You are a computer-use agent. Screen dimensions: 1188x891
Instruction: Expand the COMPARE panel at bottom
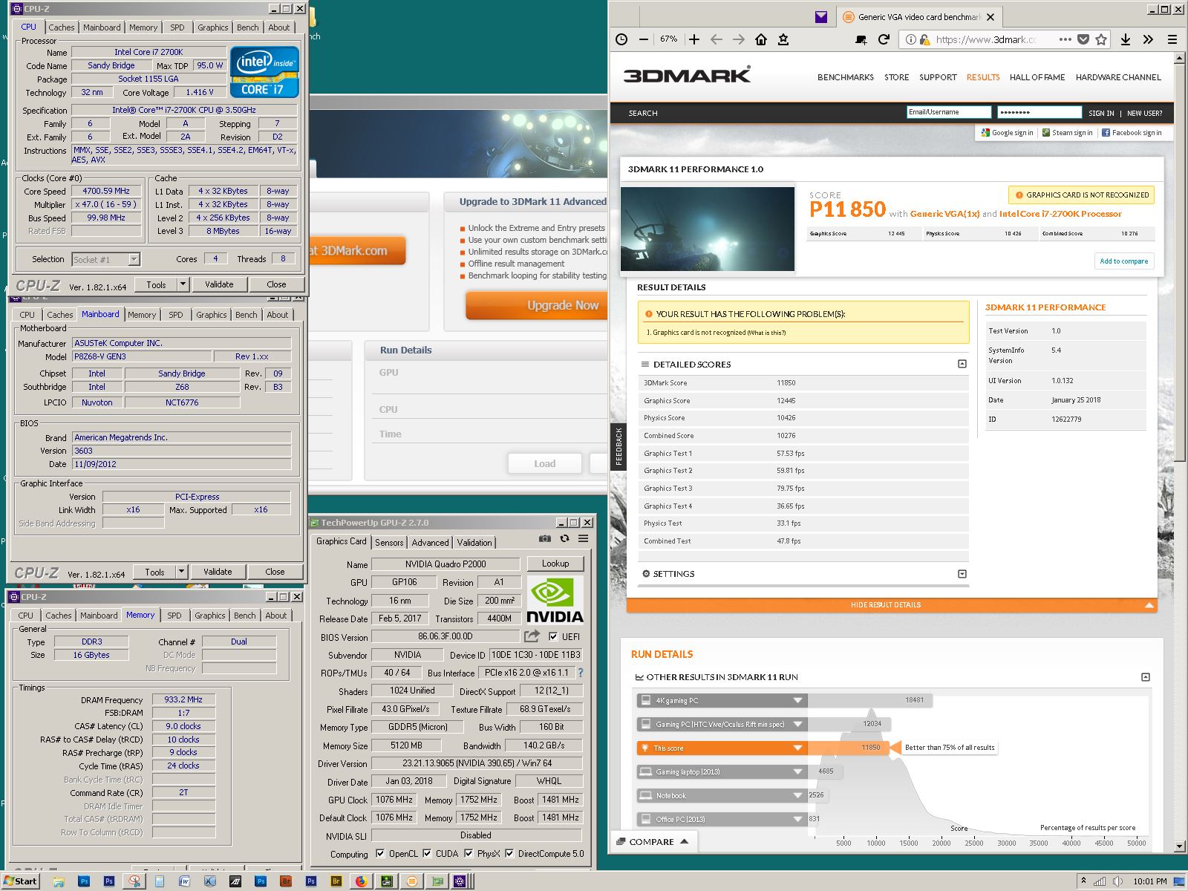coord(653,841)
